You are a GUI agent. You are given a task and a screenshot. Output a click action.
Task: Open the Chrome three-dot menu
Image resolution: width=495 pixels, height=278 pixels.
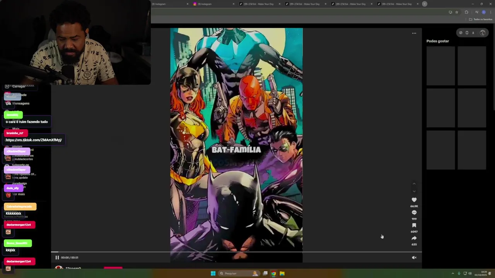(491, 12)
